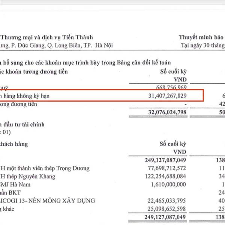
Task: Select the value 77,698,712,572
Action: click(167, 168)
